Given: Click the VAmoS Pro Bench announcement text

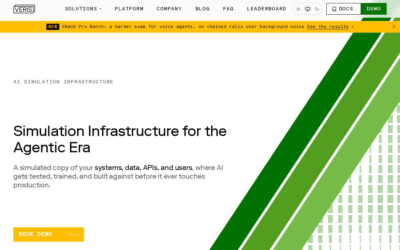Looking at the screenshot, I should point(183,27).
